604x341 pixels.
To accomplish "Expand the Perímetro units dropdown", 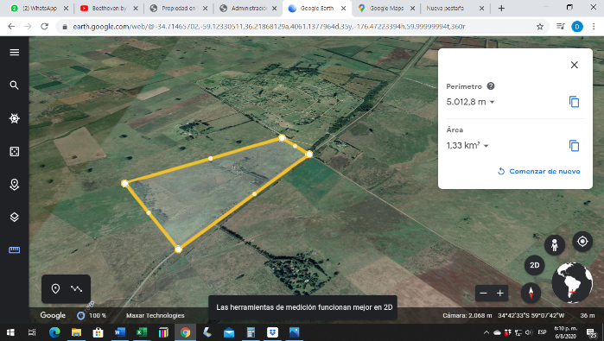I will (x=492, y=102).
